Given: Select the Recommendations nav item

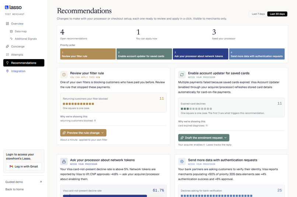Looking at the screenshot, I should [x=24, y=63].
